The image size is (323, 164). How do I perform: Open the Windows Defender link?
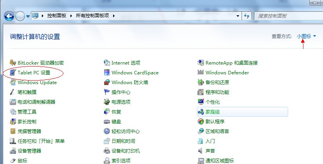227,72
